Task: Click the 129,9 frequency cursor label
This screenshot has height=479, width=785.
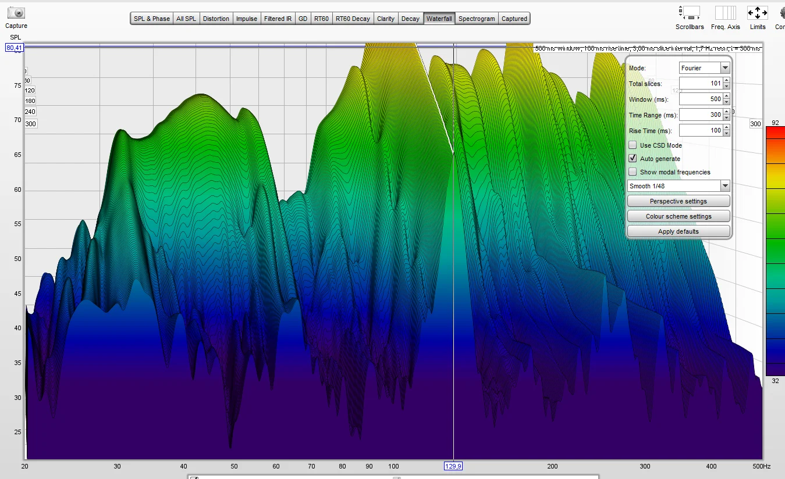Action: point(453,466)
